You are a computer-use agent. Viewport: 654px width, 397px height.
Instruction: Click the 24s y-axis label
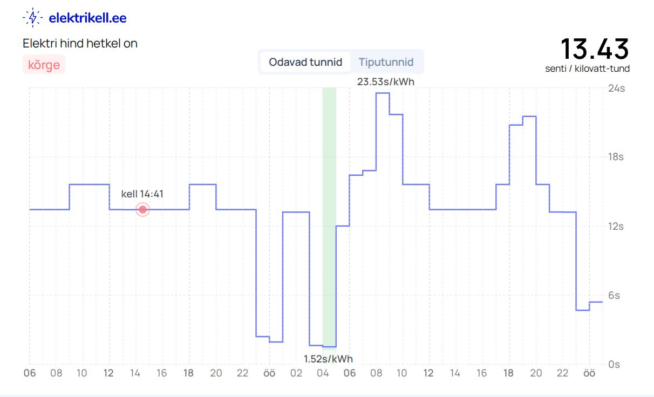click(x=616, y=88)
